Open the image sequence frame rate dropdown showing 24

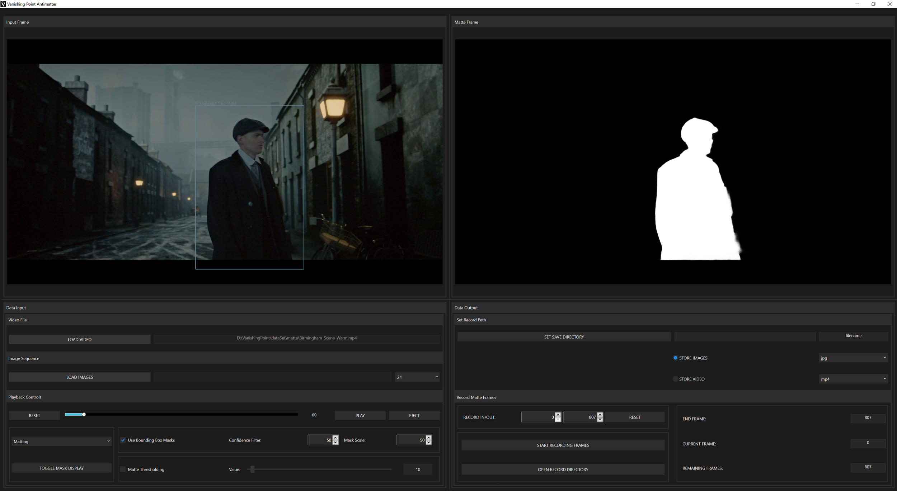(x=417, y=377)
